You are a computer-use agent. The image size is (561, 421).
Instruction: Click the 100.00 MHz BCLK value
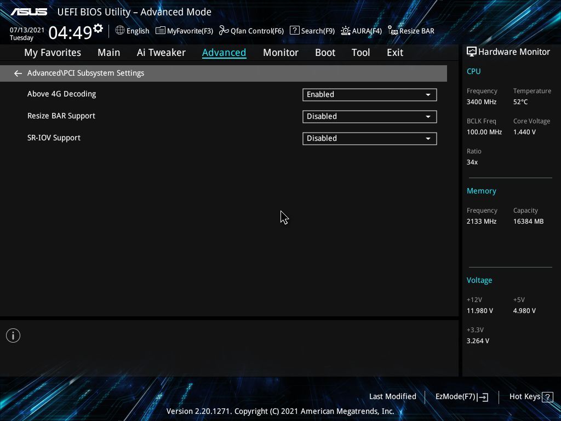[x=484, y=132]
